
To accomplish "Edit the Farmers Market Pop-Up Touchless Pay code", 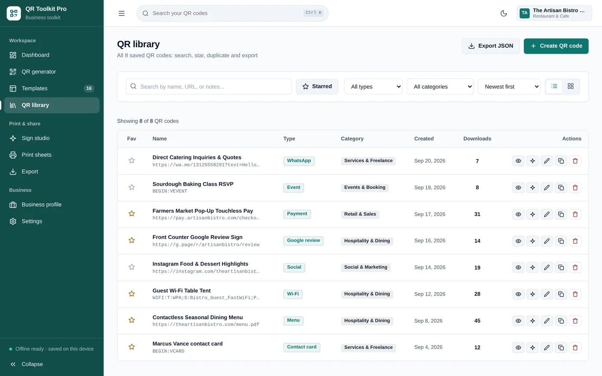I will tap(547, 214).
